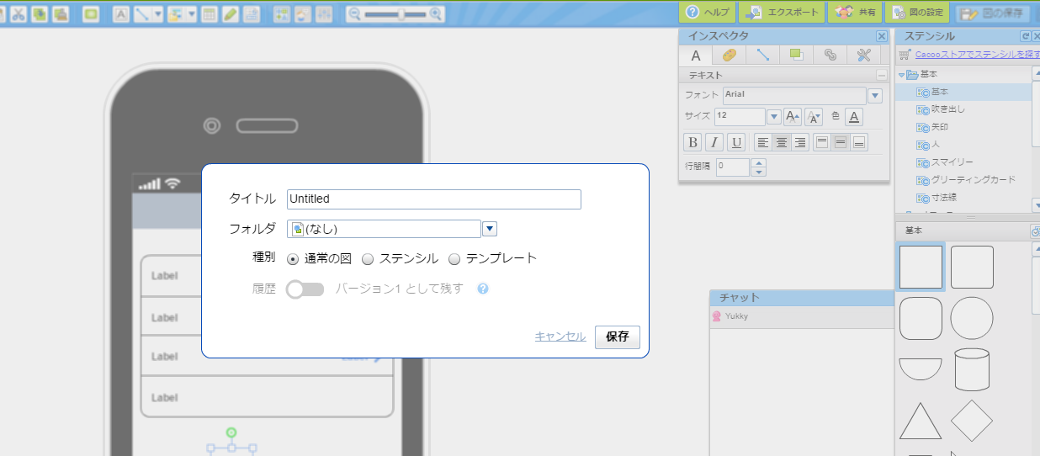Click the 共有 share button
The height and width of the screenshot is (456, 1040).
(855, 13)
